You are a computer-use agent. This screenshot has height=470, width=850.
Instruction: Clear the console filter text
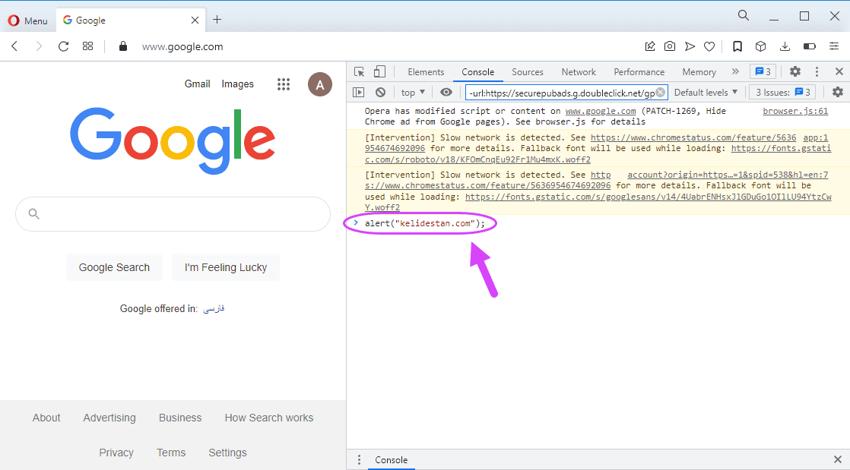pyautogui.click(x=660, y=93)
